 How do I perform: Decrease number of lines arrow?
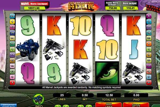tap(58, 106)
